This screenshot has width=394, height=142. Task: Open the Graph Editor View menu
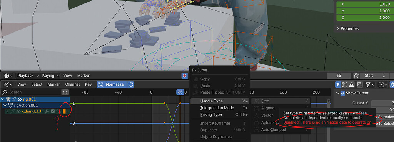click(22, 84)
